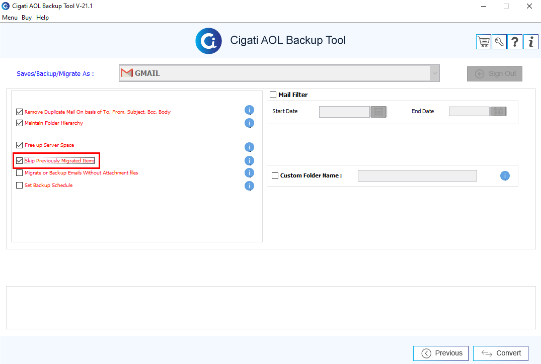Start migration with Convert button

(x=501, y=353)
